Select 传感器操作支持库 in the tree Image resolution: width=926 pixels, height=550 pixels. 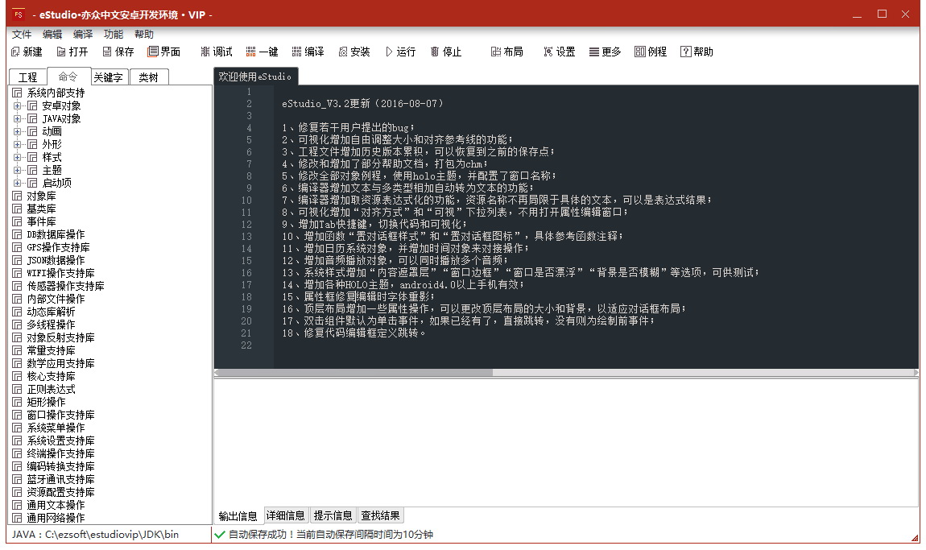(x=65, y=287)
